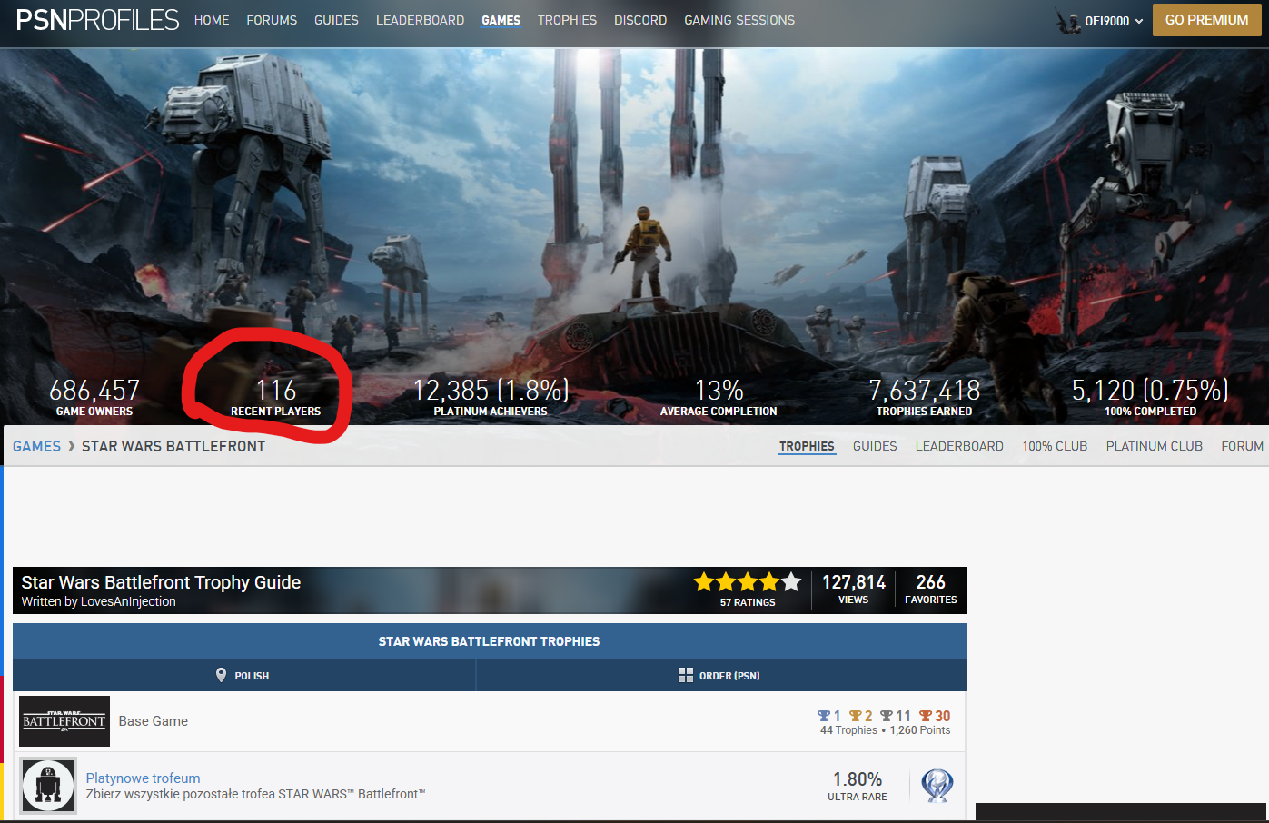Click the PSNProfiles logo

click(x=98, y=20)
